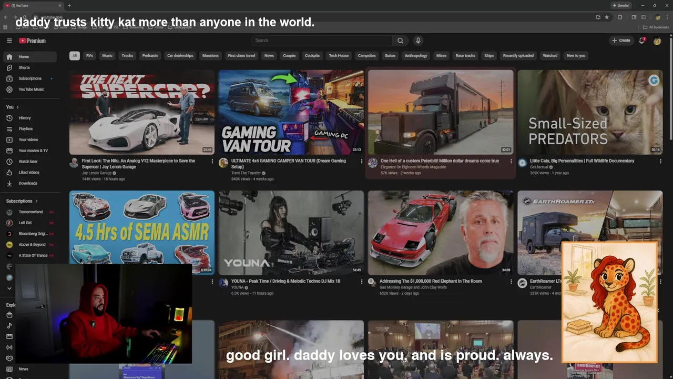This screenshot has height=379, width=673.
Task: Open a new browser tab
Action: [69, 5]
